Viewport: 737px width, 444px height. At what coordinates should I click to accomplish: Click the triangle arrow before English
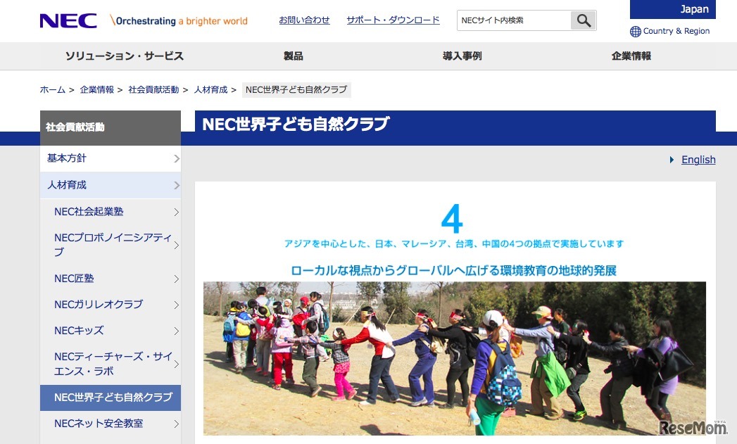pos(672,160)
